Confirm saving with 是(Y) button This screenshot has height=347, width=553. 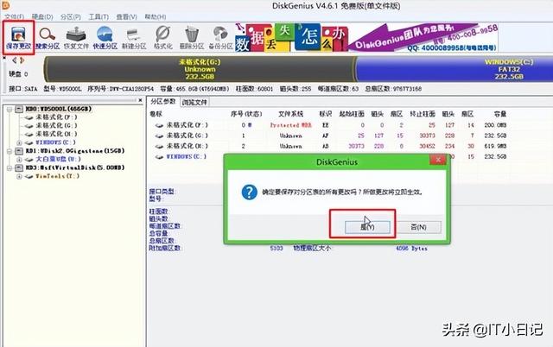coord(367,227)
